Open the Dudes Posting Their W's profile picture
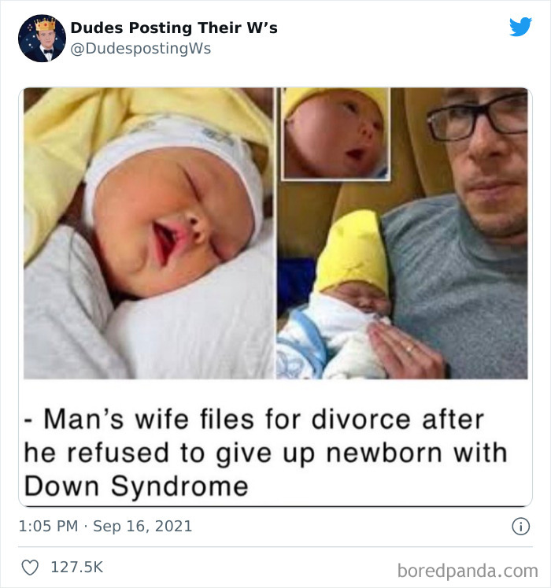 click(x=42, y=39)
